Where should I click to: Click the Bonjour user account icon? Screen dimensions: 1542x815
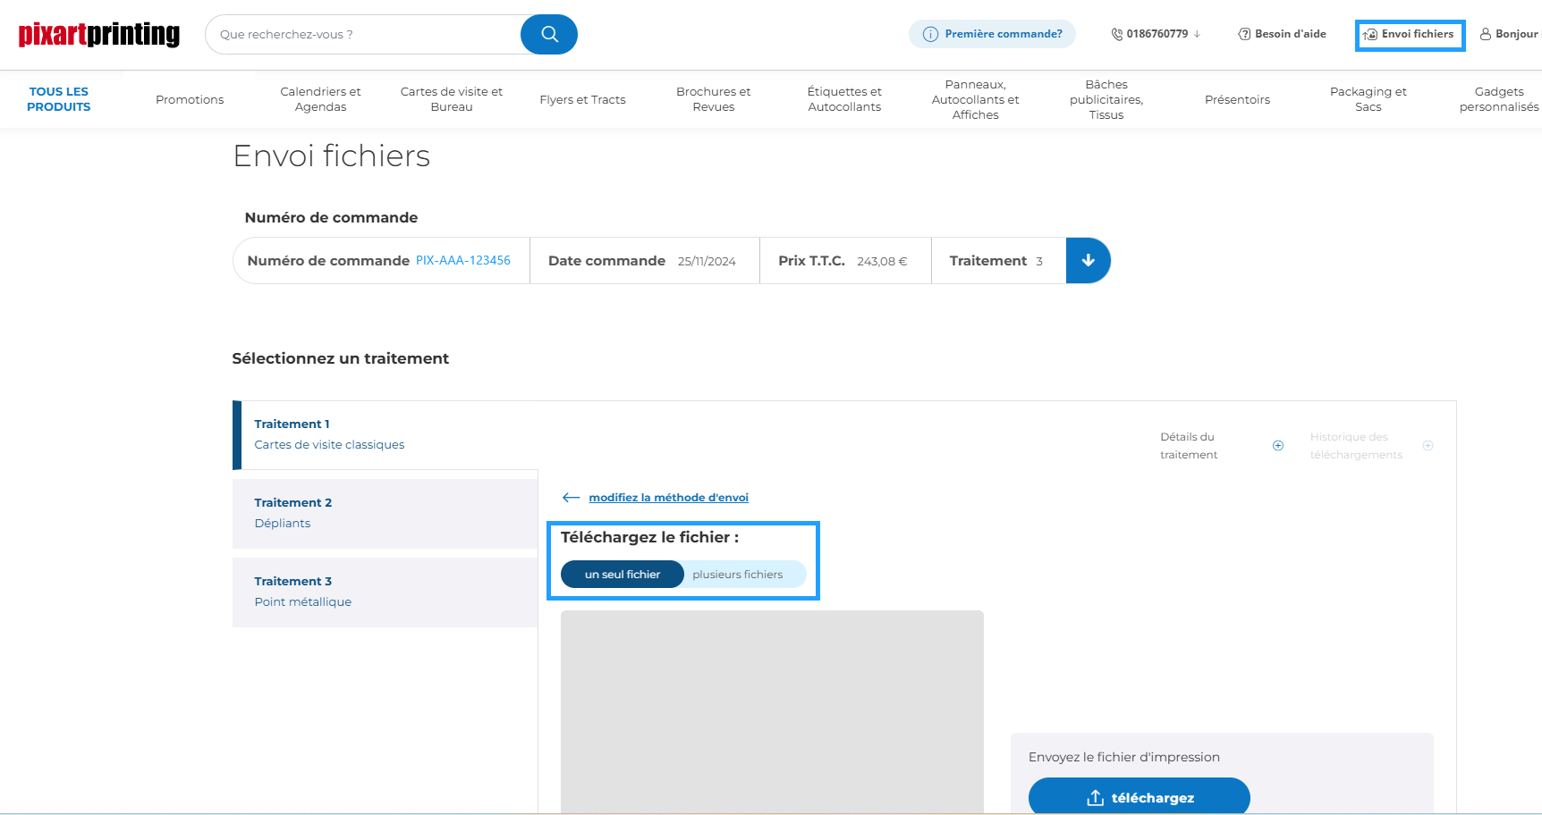coord(1485,34)
